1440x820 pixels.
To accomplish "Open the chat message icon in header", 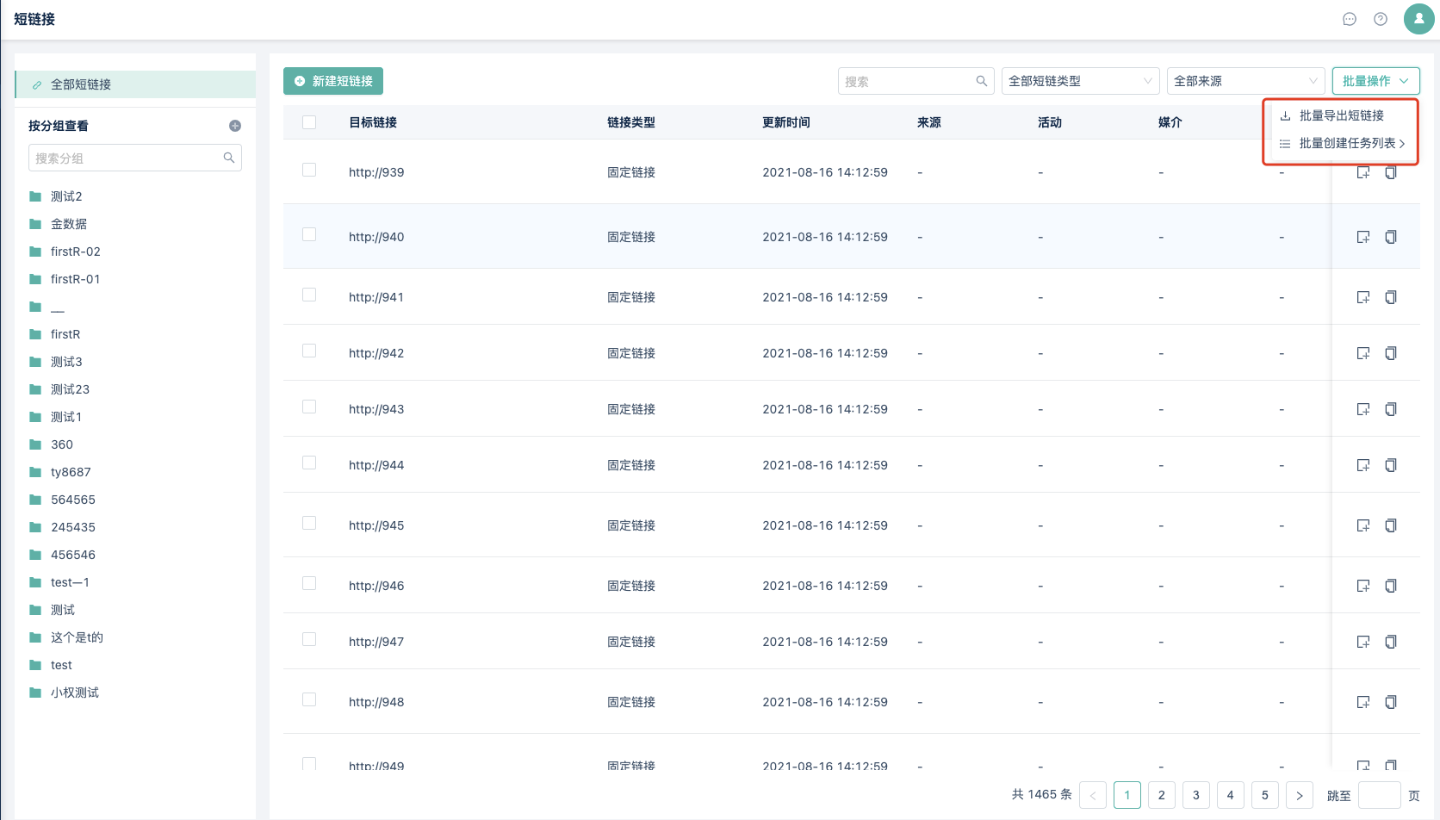I will click(1350, 19).
